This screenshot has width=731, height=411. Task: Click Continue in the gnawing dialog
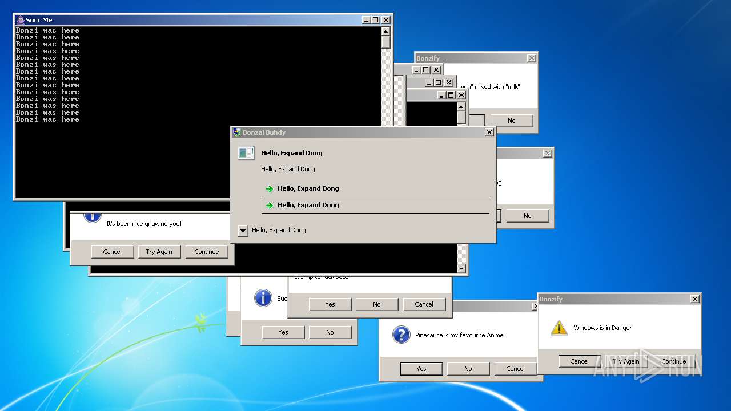tap(207, 252)
